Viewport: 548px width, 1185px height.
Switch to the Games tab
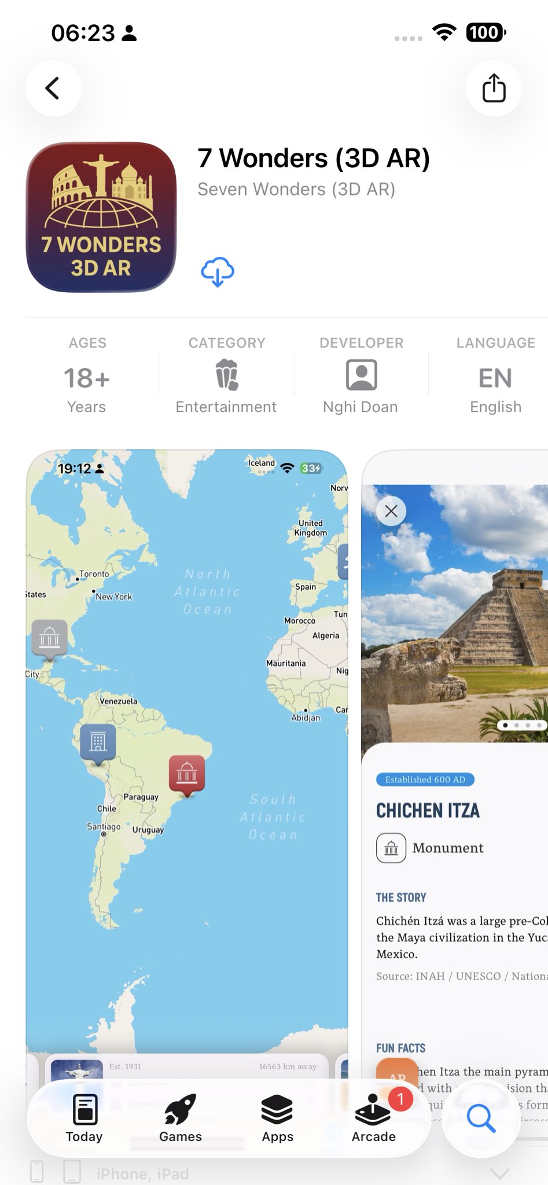coord(181,1118)
